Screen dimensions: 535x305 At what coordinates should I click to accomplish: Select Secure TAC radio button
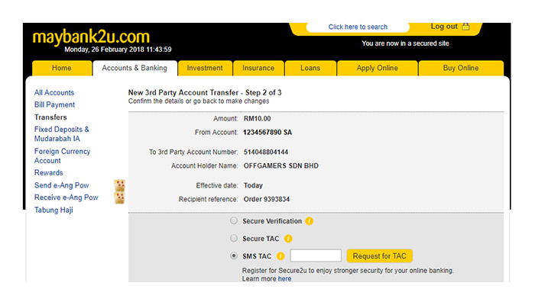click(x=234, y=238)
